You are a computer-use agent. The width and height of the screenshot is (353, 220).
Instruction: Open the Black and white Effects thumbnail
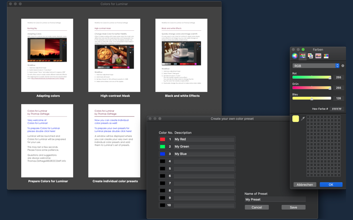pos(181,55)
